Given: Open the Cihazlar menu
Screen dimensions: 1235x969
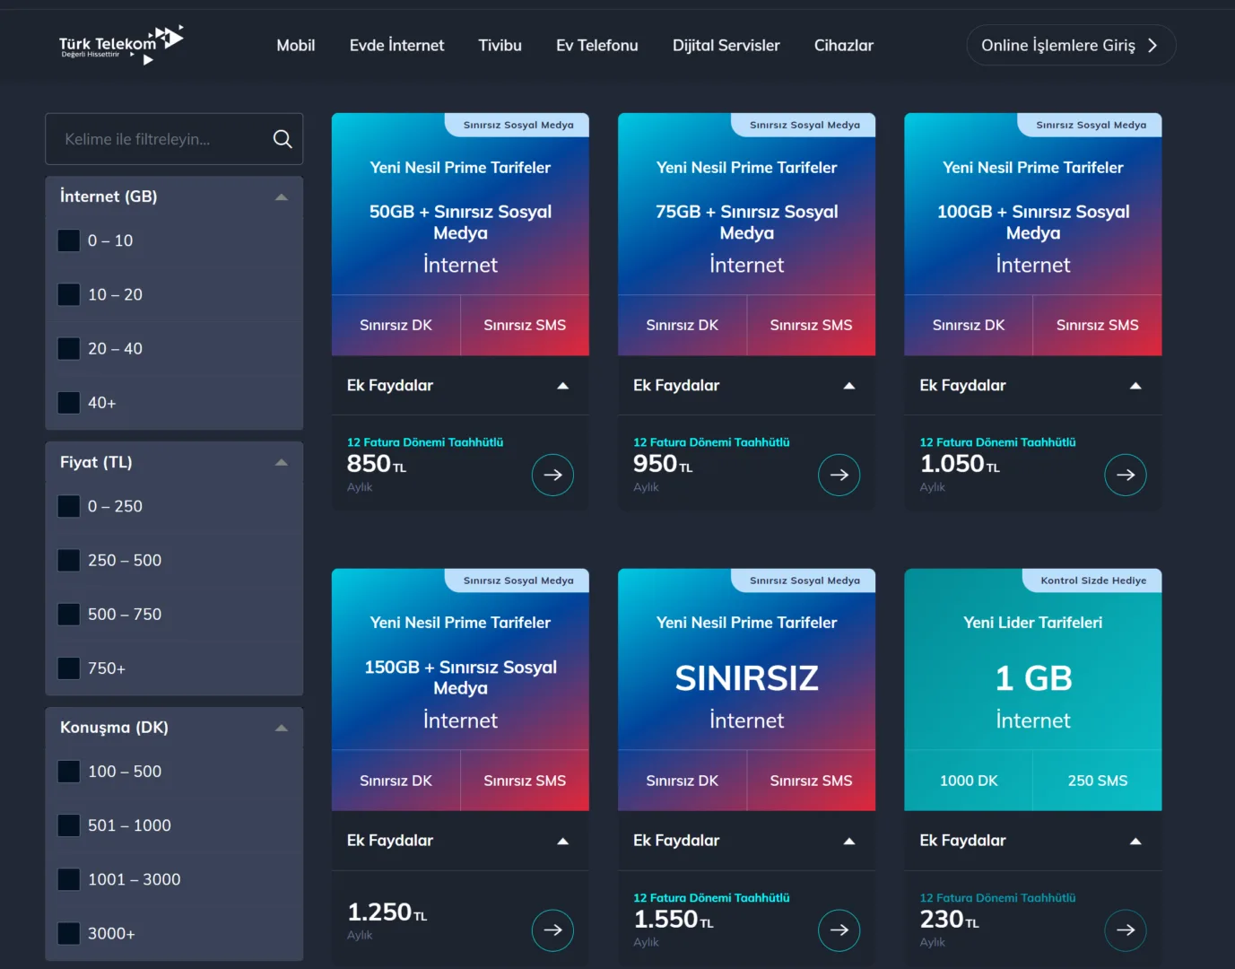Looking at the screenshot, I should (844, 45).
